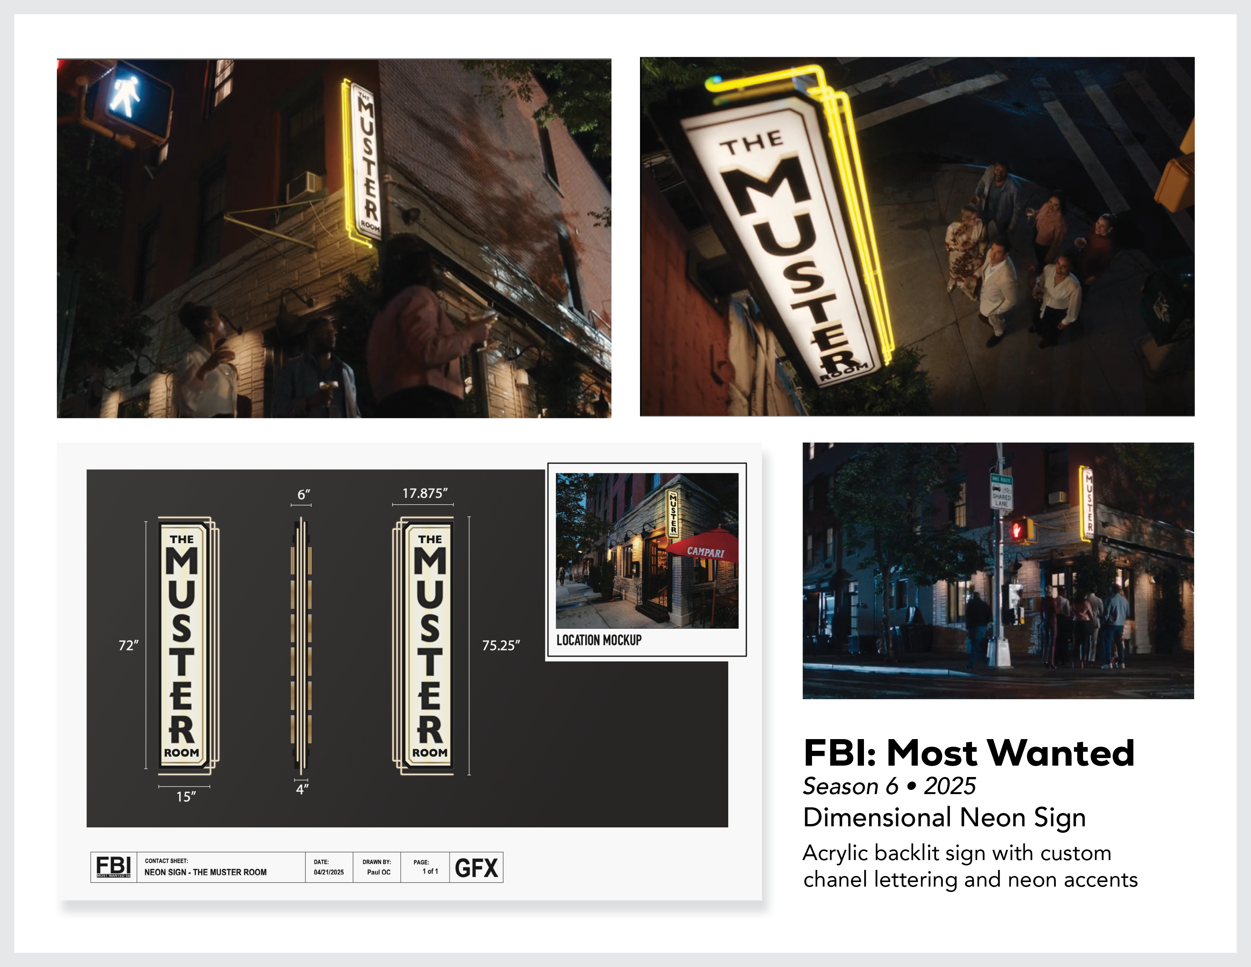Screen dimensions: 1251x967
Task: Click the "Season 6 • 2025" subtitle
Action: tap(889, 786)
